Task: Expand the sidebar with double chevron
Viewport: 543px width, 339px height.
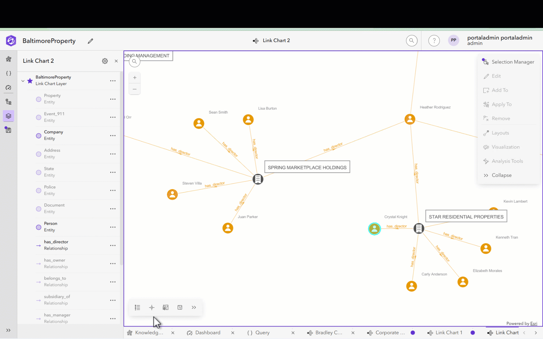Action: coord(8,330)
